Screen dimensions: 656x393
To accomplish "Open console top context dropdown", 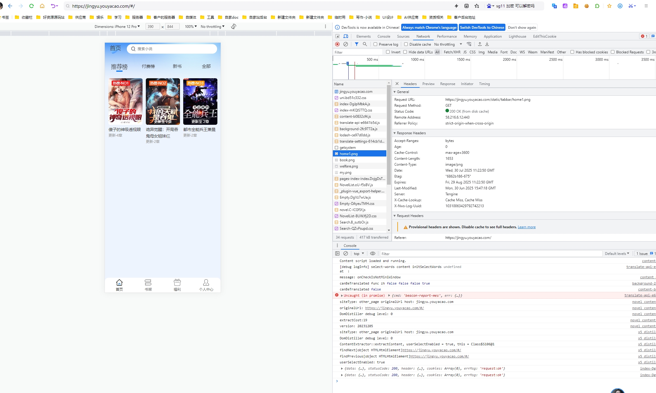I will 359,253.
